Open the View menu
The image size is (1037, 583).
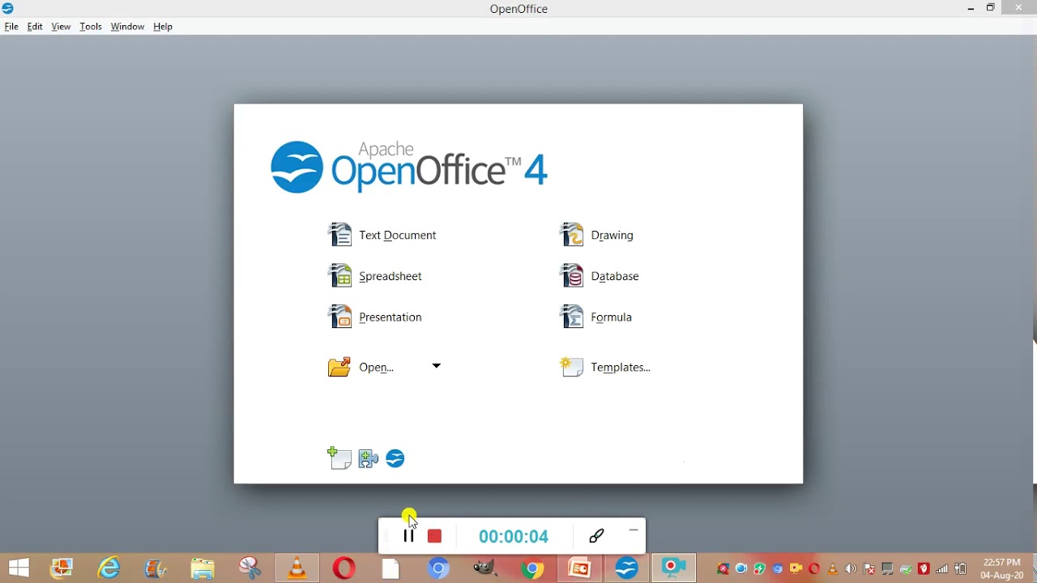(x=61, y=27)
